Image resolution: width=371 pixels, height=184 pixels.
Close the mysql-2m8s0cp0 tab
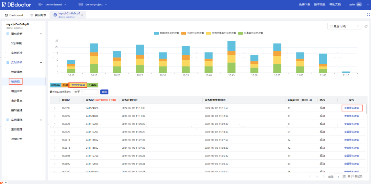coord(82,15)
